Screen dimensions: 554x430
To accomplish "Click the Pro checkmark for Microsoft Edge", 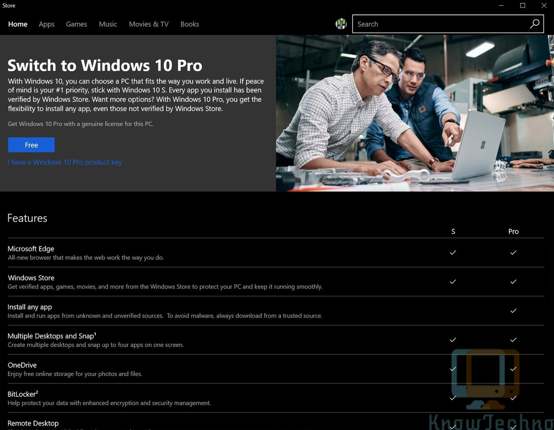I will 513,252.
